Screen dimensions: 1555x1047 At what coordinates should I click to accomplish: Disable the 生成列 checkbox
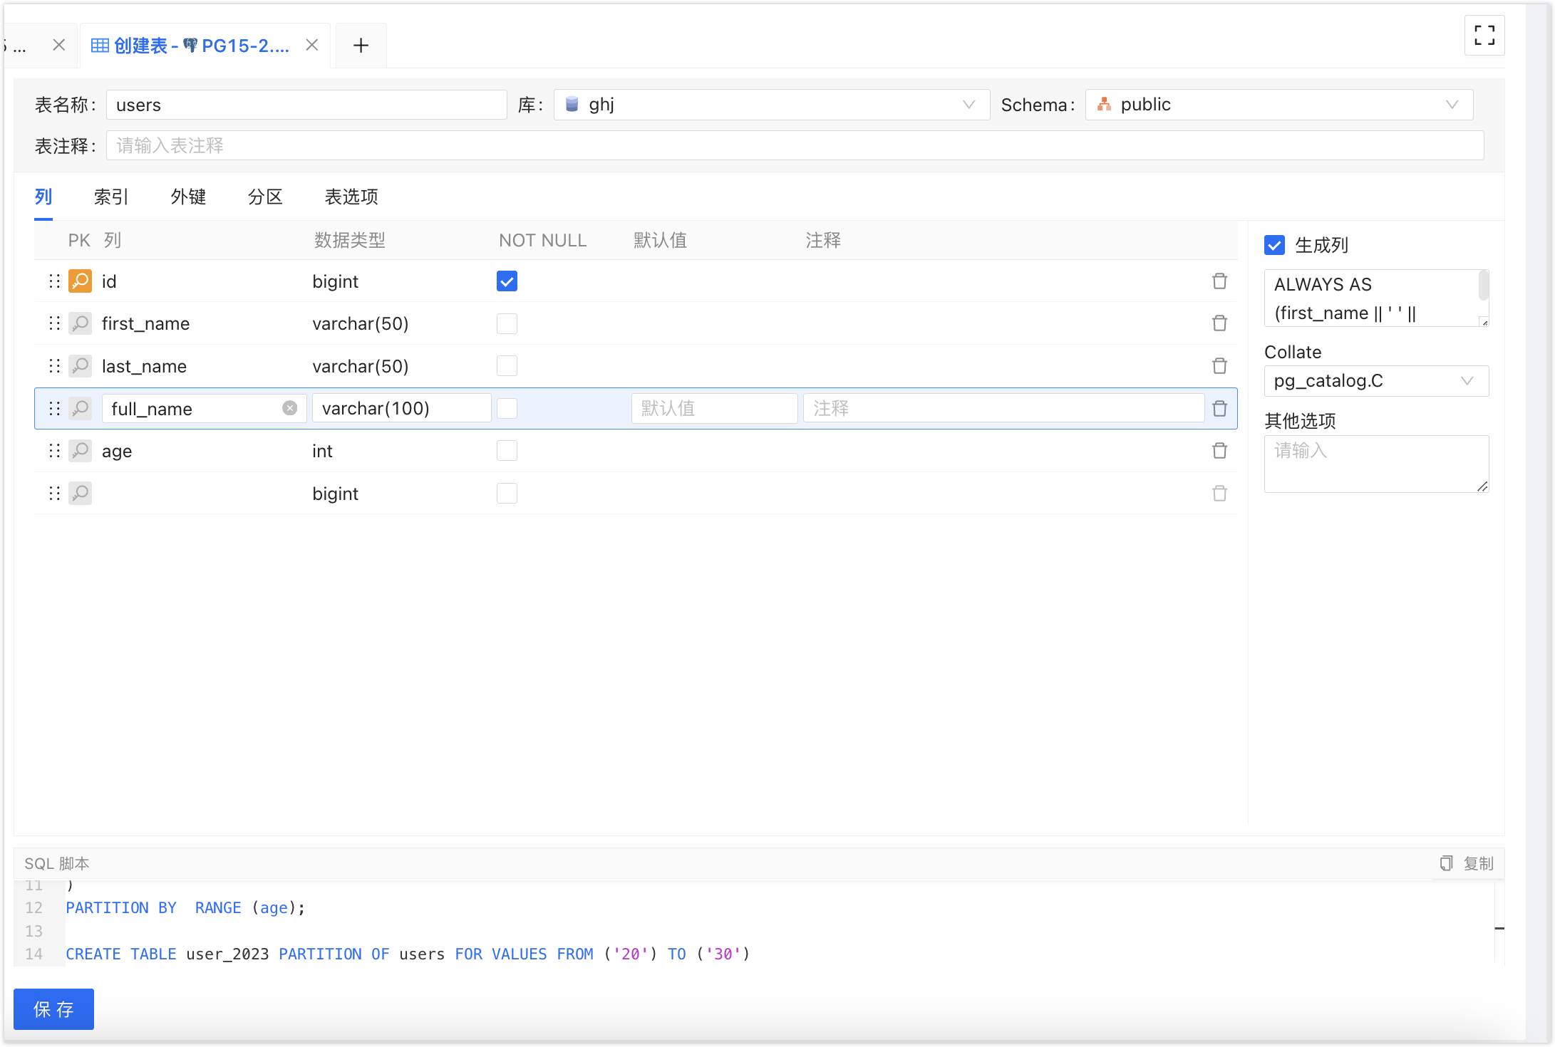pos(1274,245)
